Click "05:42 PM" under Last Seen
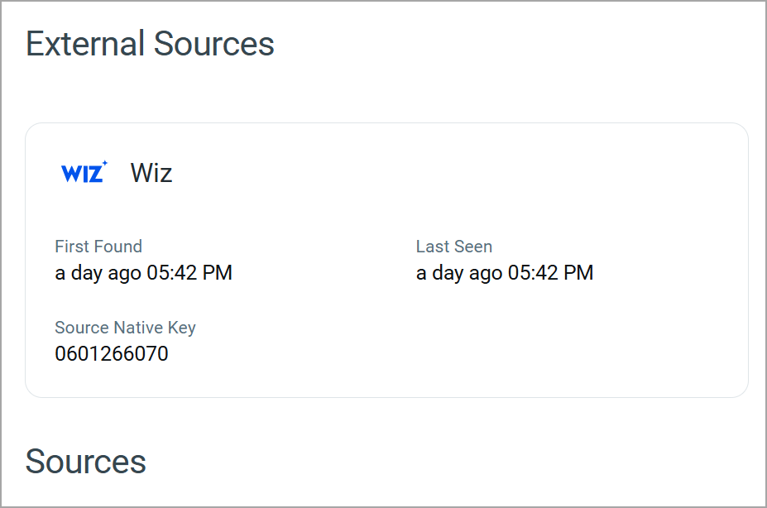The height and width of the screenshot is (508, 767). [x=550, y=273]
